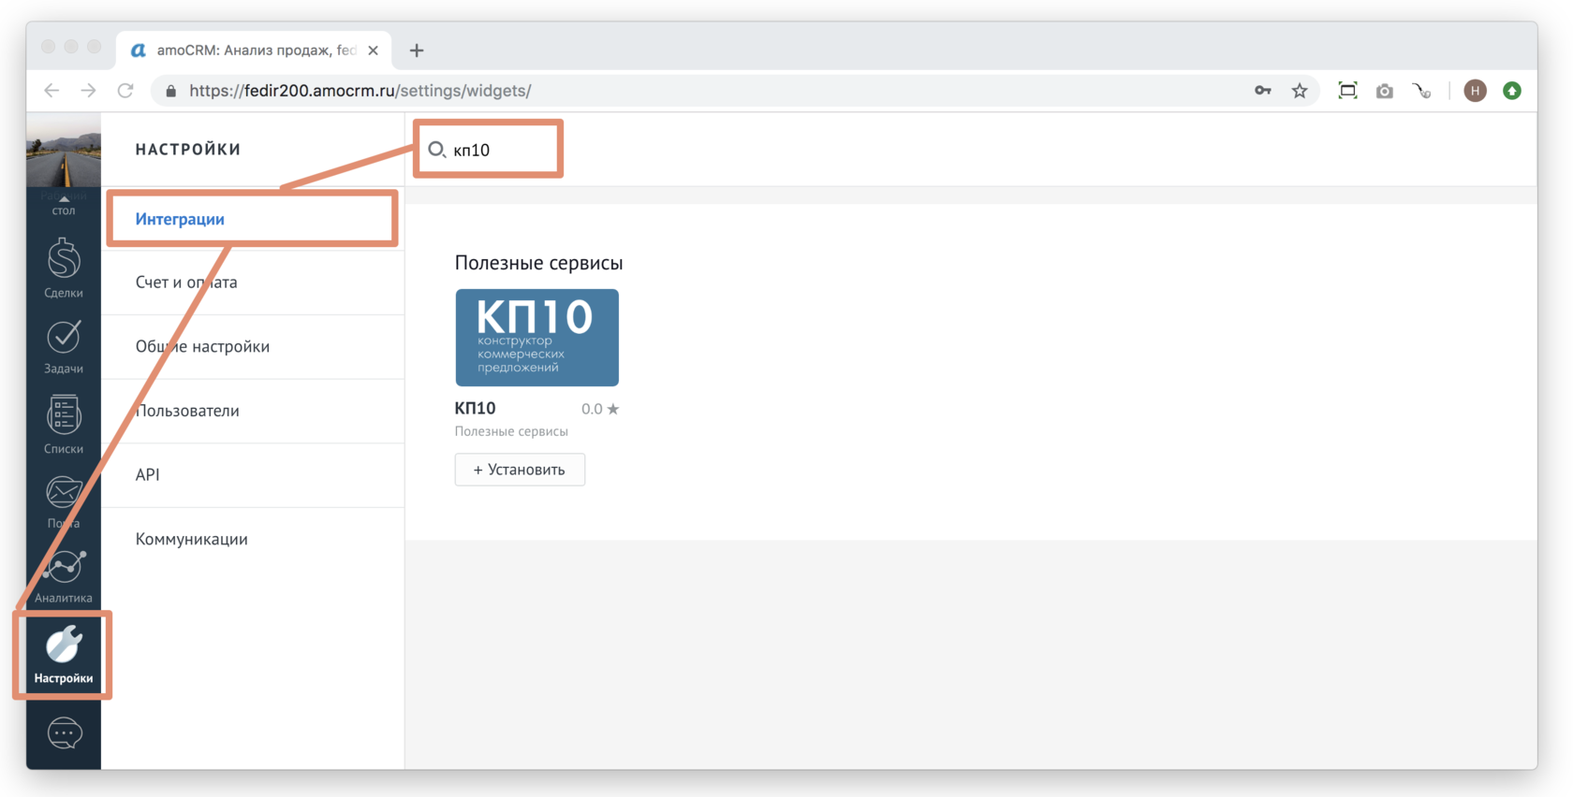Click the НАСТРОЙКИ panel heading
This screenshot has height=797, width=1573.
188,150
